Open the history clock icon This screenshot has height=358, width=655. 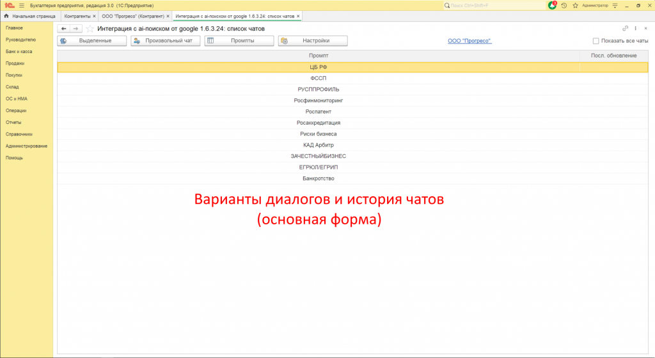pos(564,5)
